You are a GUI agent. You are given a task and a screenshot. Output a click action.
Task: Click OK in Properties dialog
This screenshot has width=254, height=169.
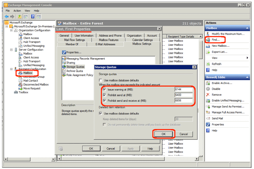coord(91,148)
